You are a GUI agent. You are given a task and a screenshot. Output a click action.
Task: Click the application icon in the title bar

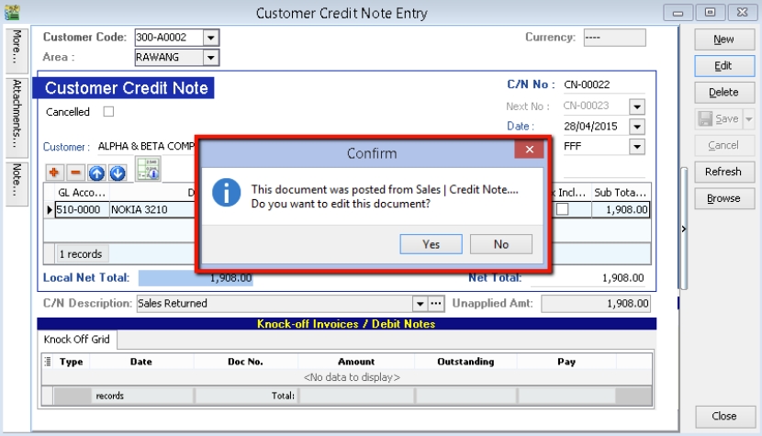point(11,13)
